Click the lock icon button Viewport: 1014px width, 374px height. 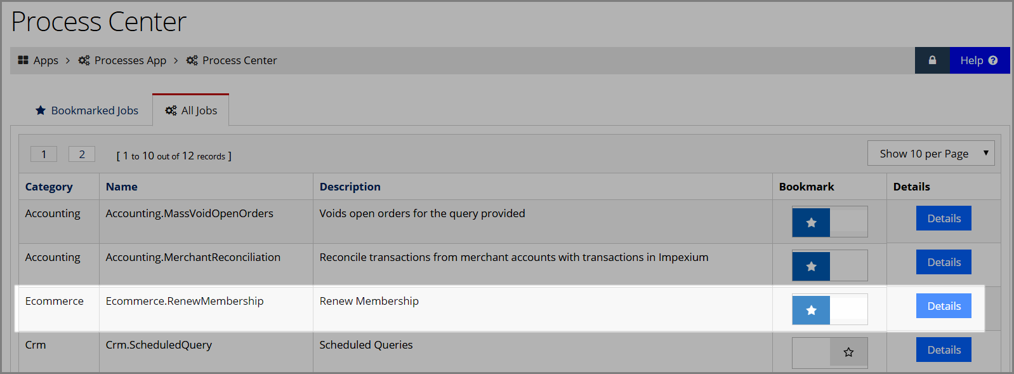(932, 60)
